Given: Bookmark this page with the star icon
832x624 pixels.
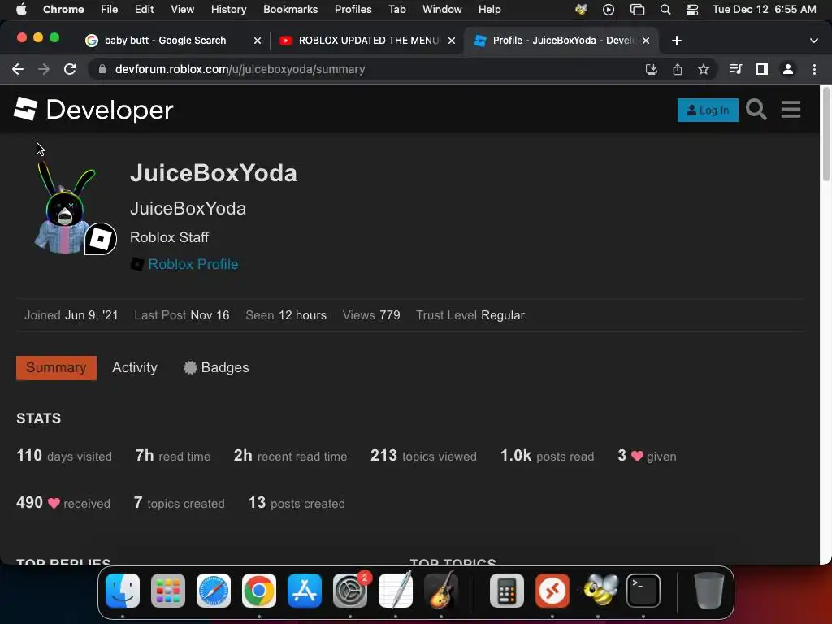Looking at the screenshot, I should (x=704, y=69).
